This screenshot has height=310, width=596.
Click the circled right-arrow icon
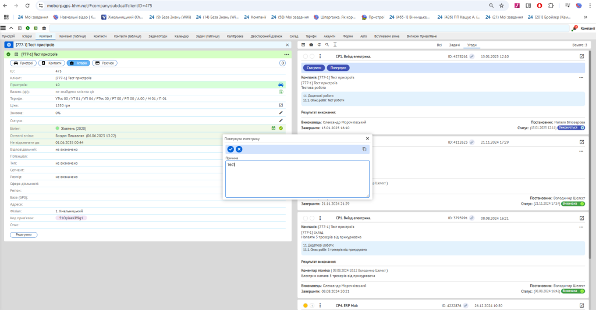(282, 63)
